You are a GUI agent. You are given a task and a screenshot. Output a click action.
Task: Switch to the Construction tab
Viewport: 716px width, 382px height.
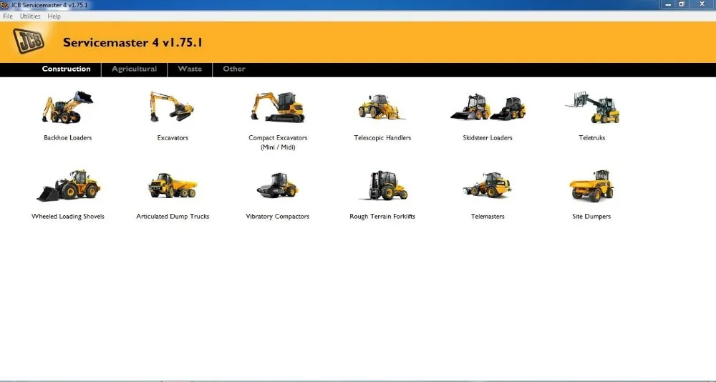66,69
